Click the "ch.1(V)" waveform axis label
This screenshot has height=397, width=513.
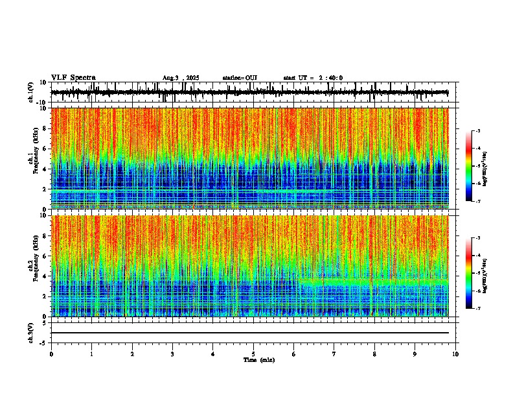(x=31, y=92)
